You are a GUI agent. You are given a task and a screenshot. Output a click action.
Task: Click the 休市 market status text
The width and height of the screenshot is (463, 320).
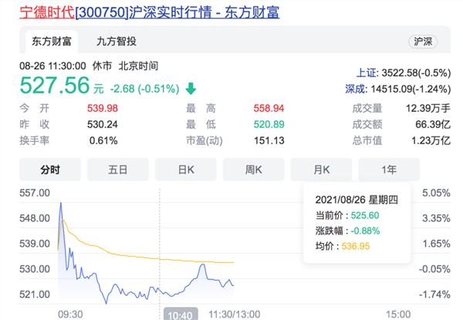(102, 66)
